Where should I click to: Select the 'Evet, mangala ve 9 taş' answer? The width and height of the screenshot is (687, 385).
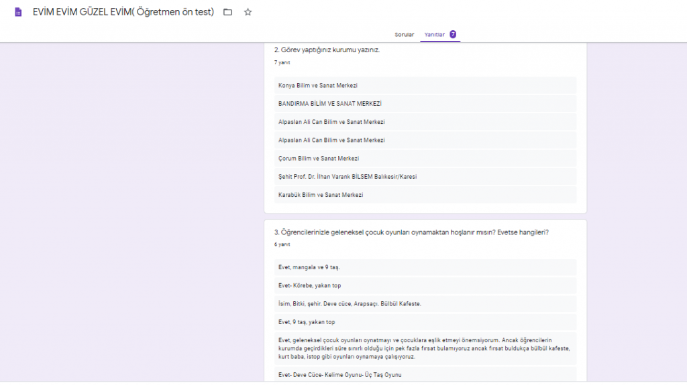(x=309, y=268)
